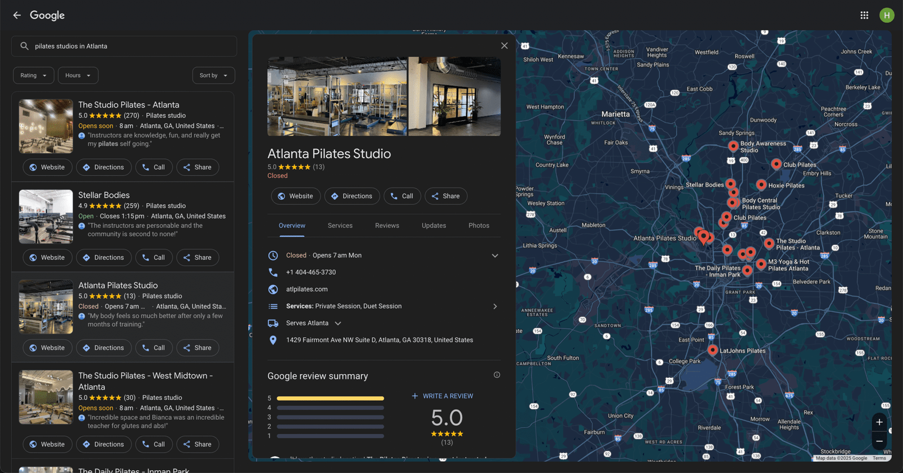
Task: Share The Studio Pilates - West Midtown listing
Action: pos(198,444)
